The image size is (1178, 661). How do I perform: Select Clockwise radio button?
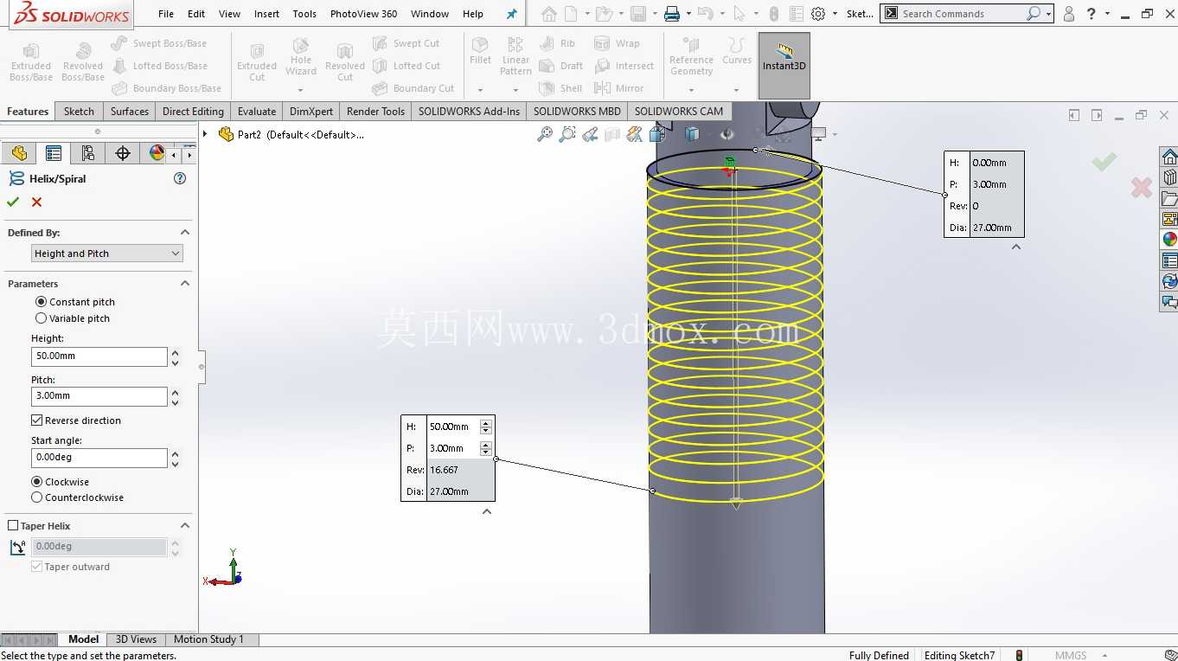click(36, 482)
